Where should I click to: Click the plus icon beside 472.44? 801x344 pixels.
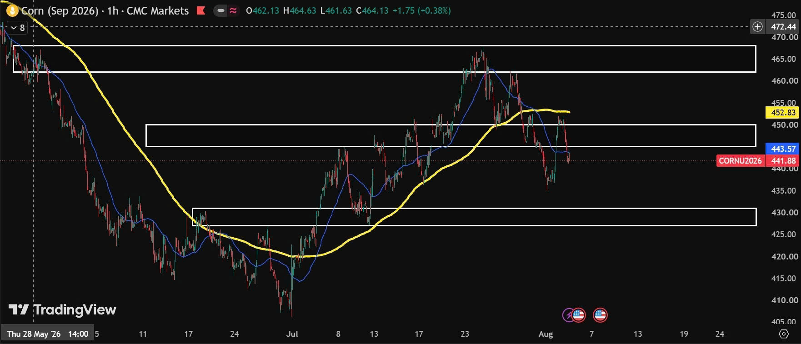click(757, 27)
